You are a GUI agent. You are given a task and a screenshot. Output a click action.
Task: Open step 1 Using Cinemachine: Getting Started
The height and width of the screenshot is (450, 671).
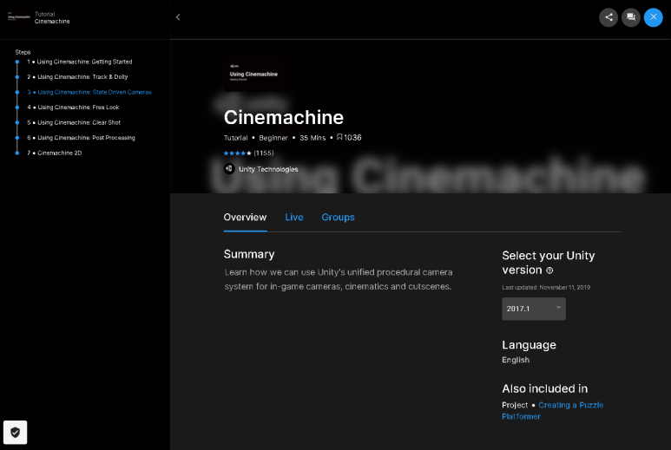tap(80, 62)
